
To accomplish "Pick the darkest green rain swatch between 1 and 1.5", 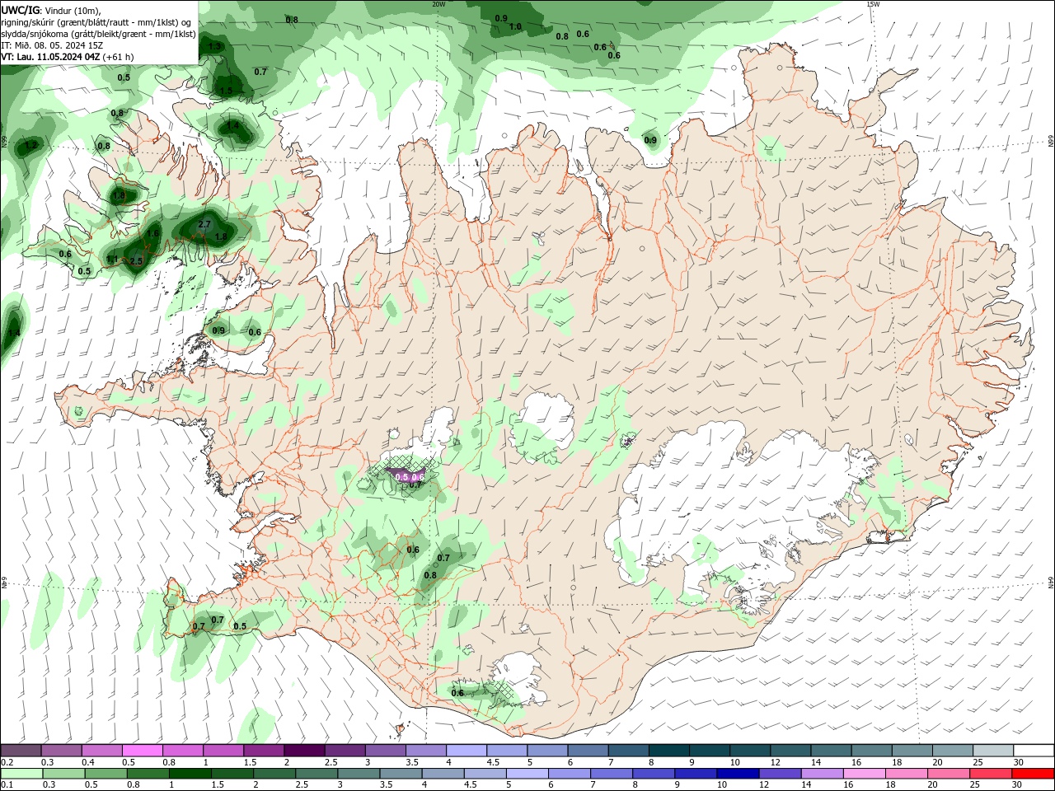I will [x=190, y=774].
